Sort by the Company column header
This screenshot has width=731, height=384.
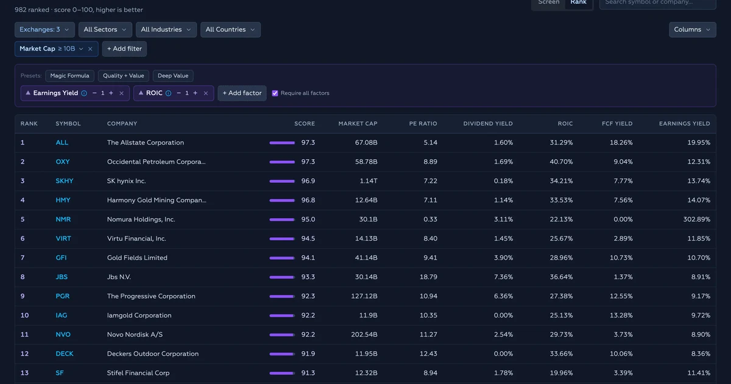pos(122,124)
